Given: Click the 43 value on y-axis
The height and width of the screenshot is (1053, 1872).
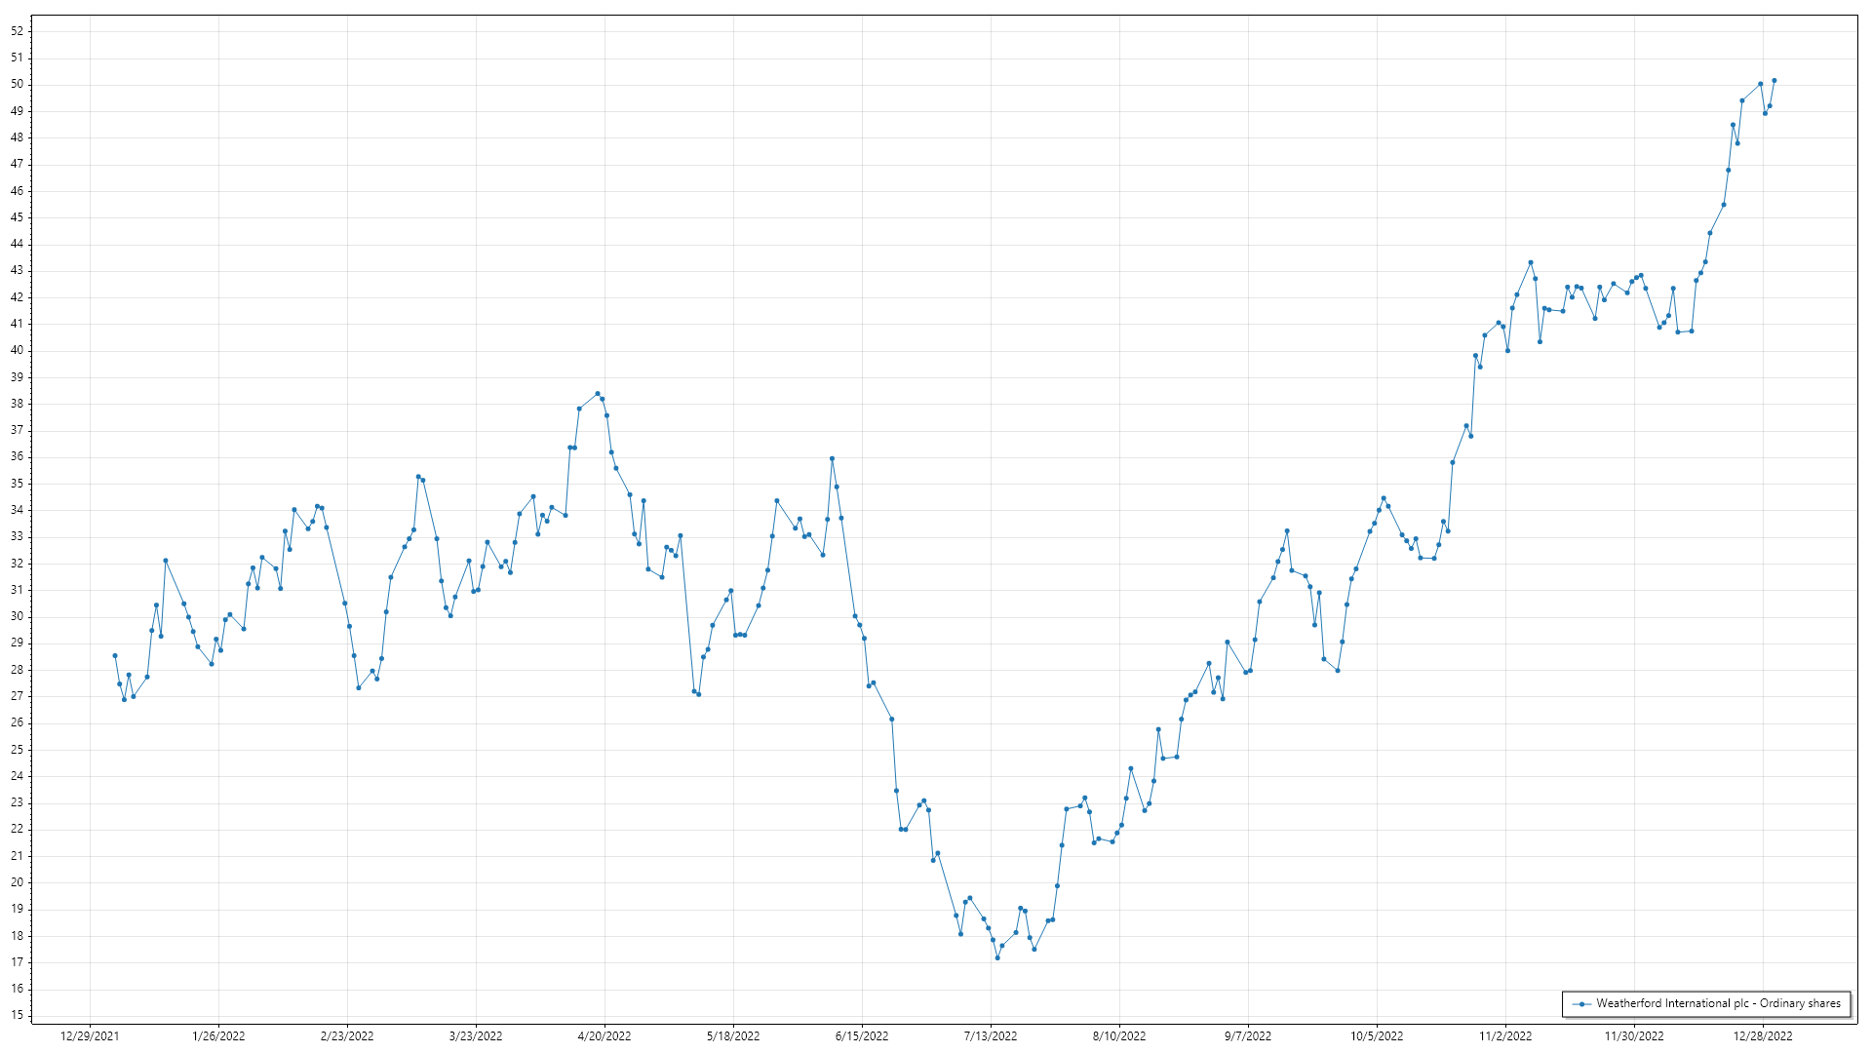Looking at the screenshot, I should tap(18, 271).
